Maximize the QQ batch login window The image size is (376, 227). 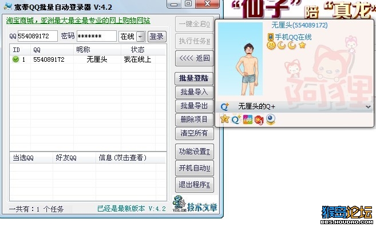pyautogui.click(x=188, y=3)
